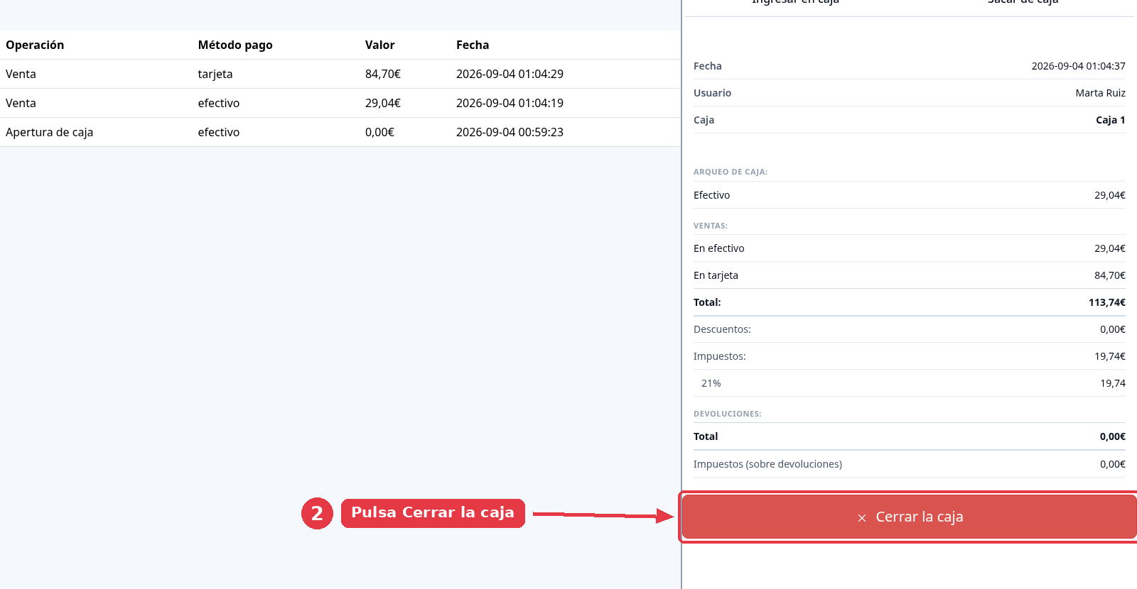Click the Total label under Devoluciones

pos(706,436)
